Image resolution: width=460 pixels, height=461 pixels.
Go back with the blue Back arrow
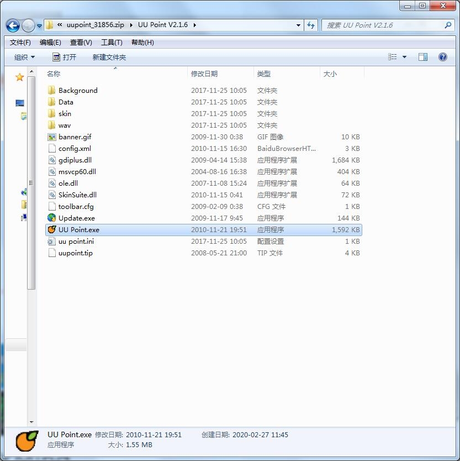tap(13, 25)
